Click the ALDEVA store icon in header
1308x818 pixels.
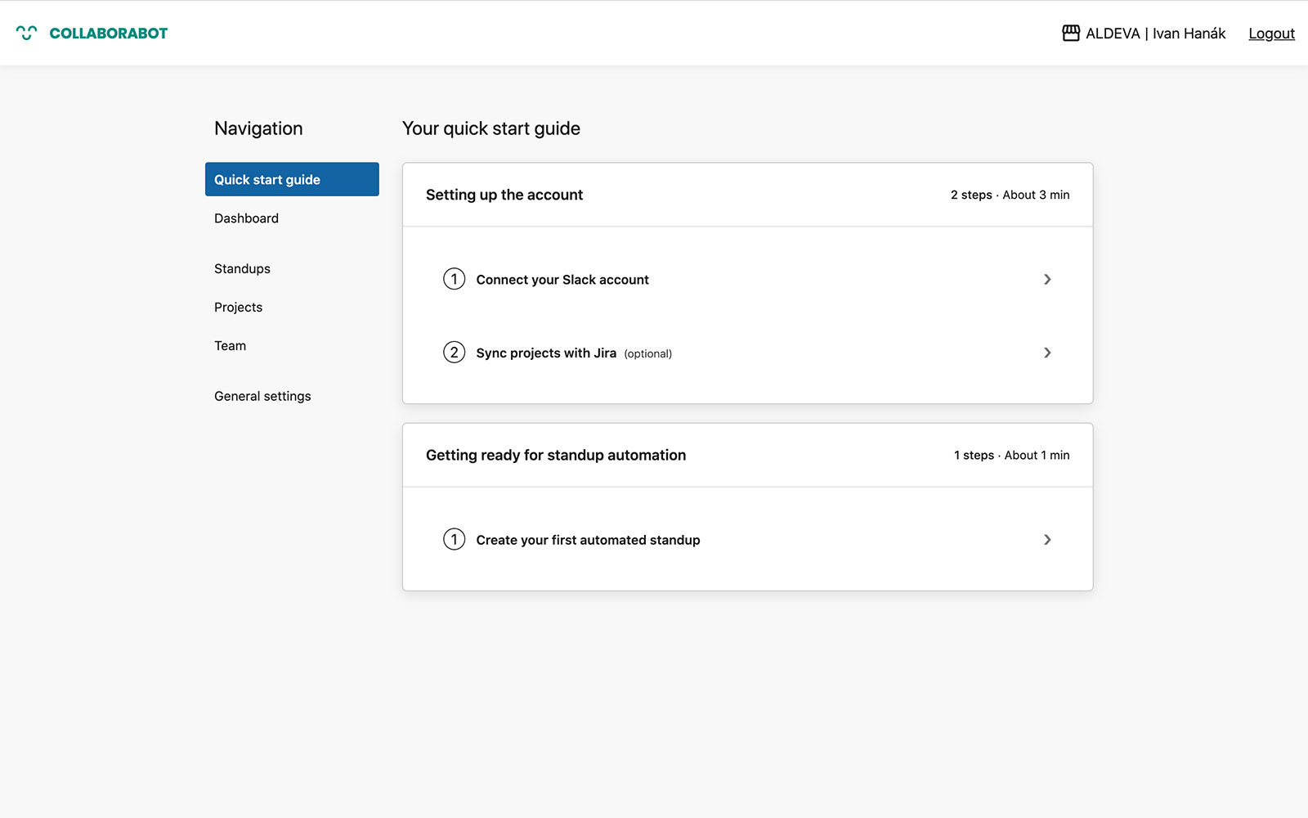pyautogui.click(x=1071, y=33)
